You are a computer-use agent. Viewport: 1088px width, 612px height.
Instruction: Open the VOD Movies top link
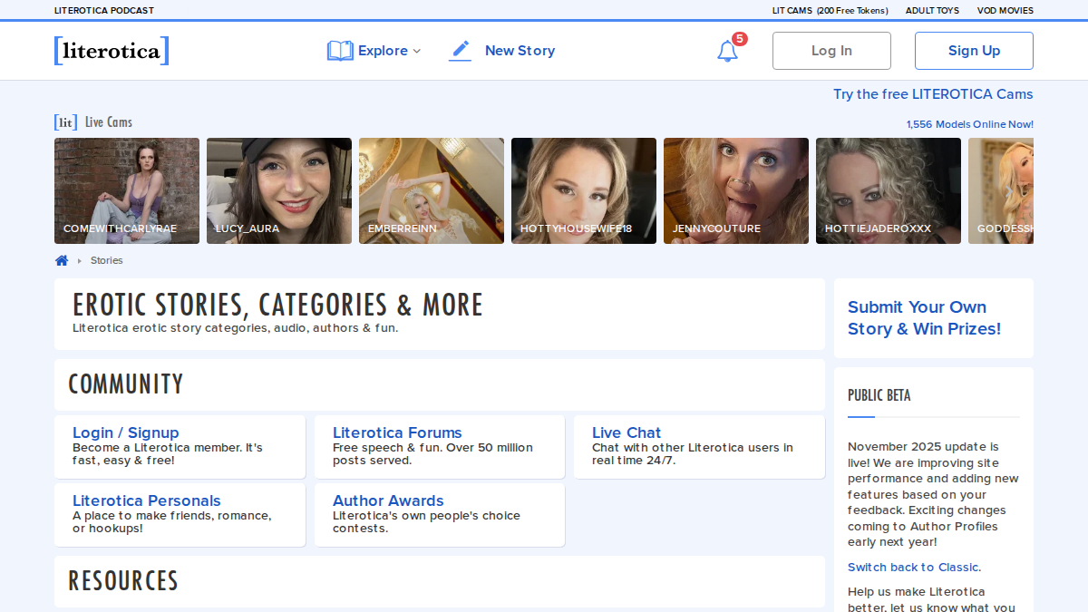pyautogui.click(x=1005, y=11)
